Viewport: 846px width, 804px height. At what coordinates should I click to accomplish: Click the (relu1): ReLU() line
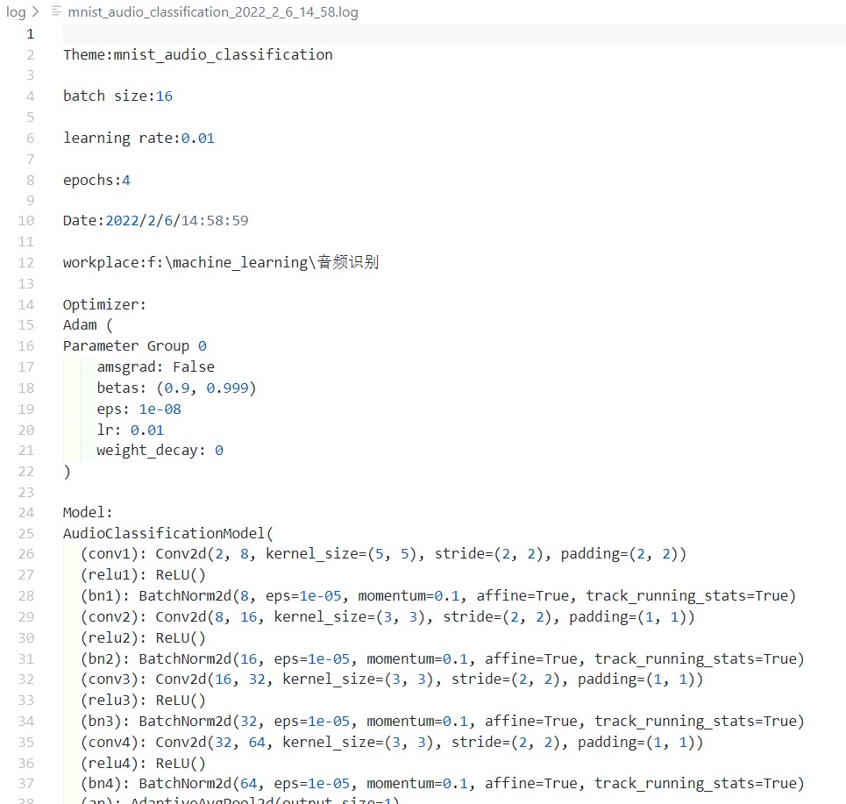[x=143, y=575]
